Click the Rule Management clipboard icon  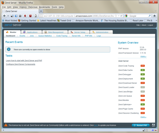[x=46, y=32]
